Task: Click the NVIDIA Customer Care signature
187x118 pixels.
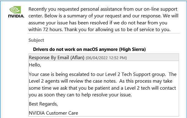Action: click(54, 113)
